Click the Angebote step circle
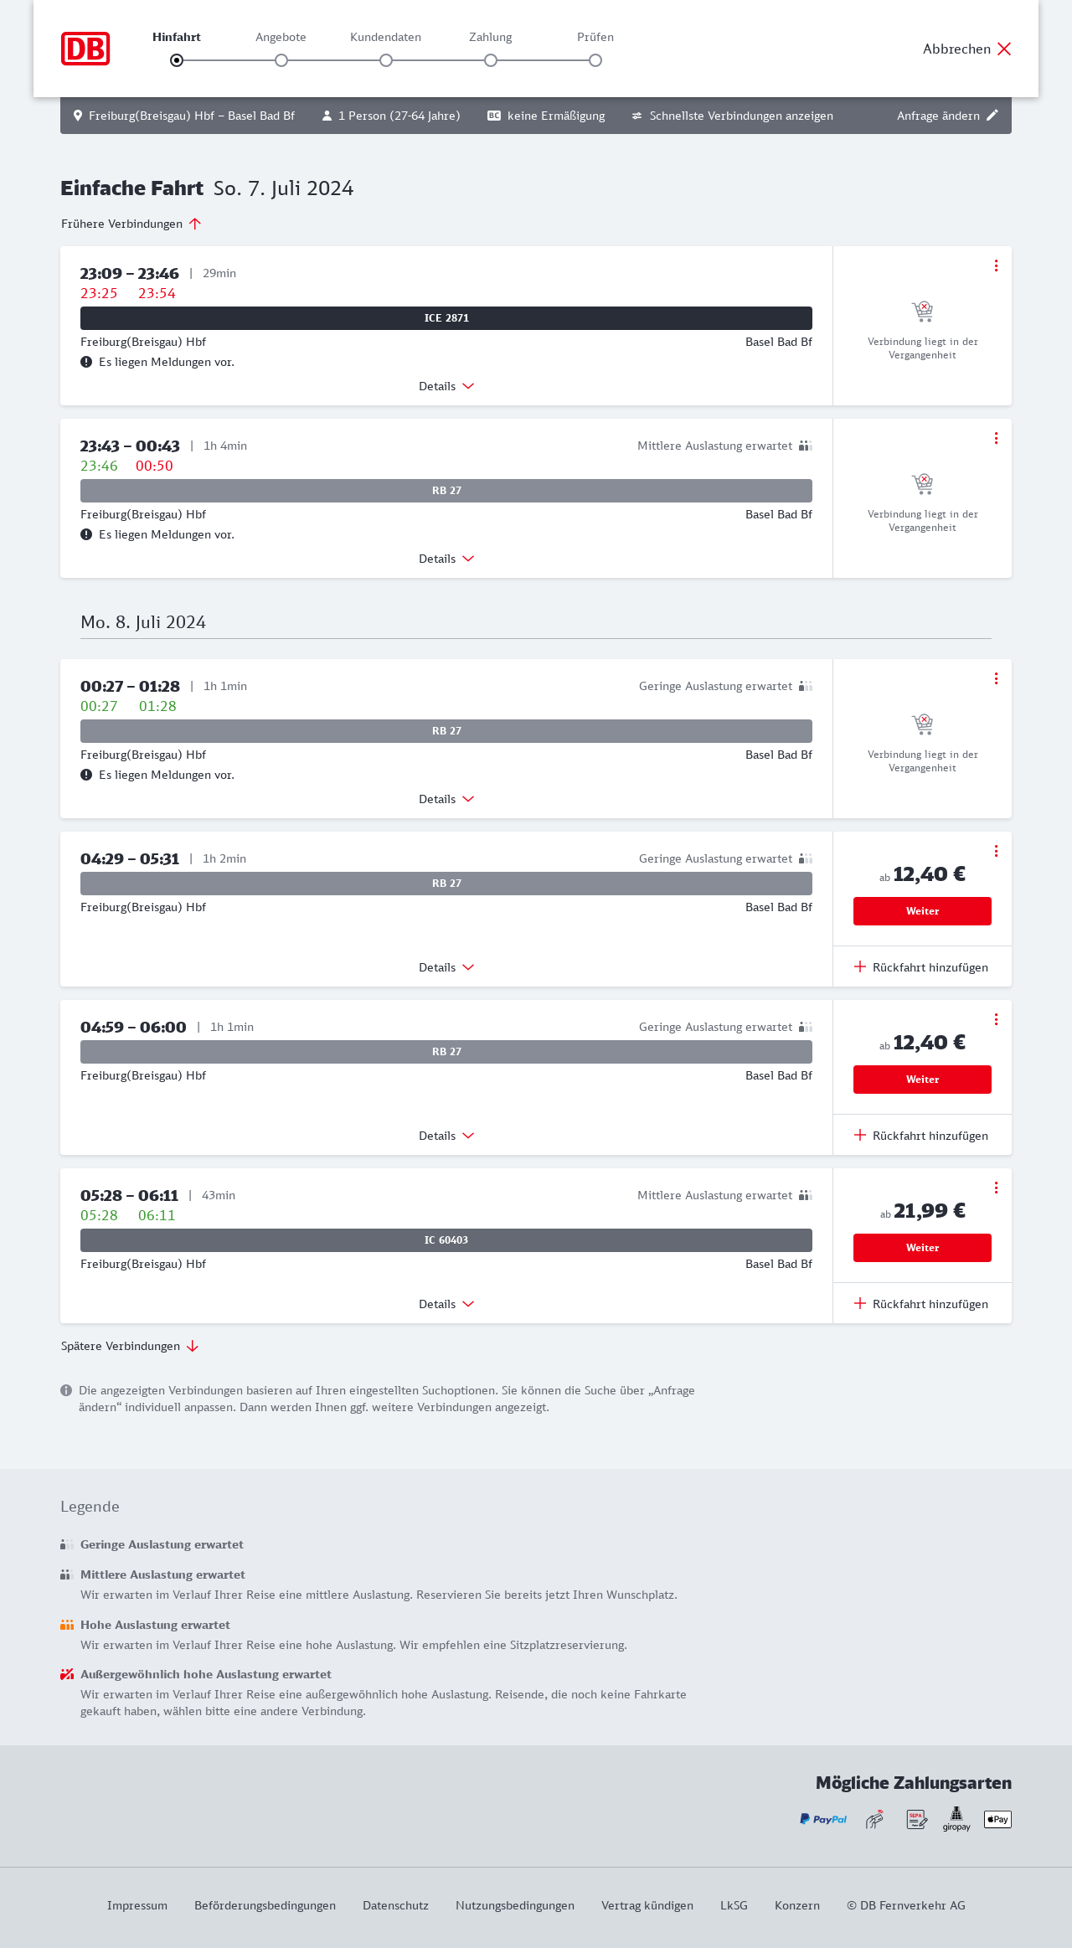The height and width of the screenshot is (1948, 1072). (281, 60)
